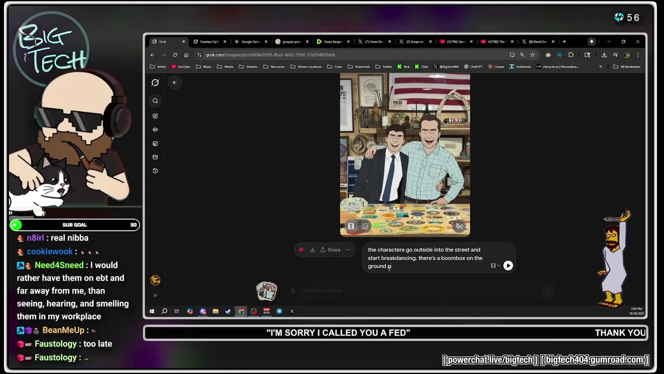Open the Chrome downloads icon
The image size is (664, 374).
point(604,55)
